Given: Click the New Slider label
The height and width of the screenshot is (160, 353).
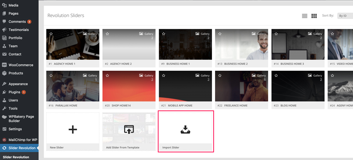Looking at the screenshot, I should (x=57, y=147).
